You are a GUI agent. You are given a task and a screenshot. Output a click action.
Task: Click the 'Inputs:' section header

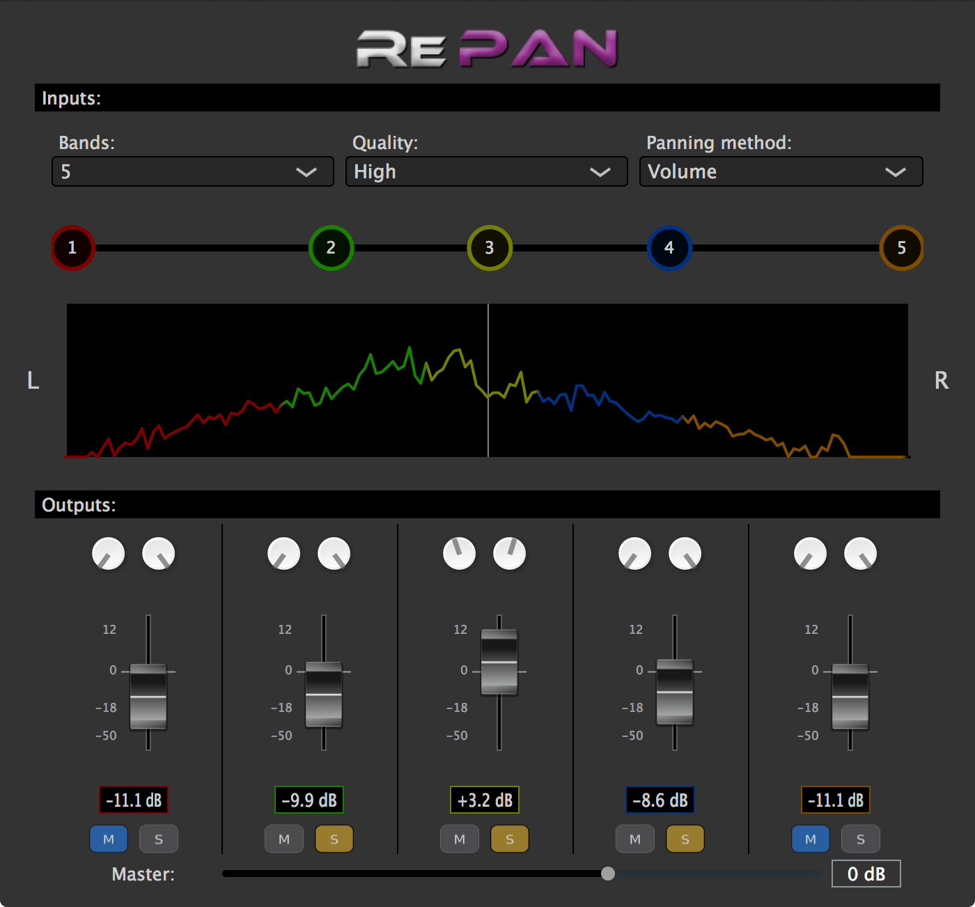tap(487, 98)
